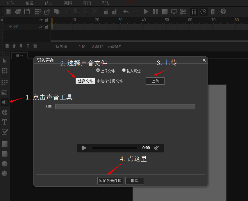Select the film reel video tool
This screenshot has height=201, width=248.
point(4,112)
